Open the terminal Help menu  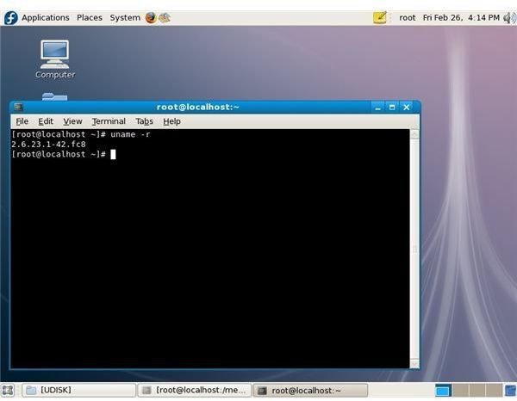[x=171, y=121]
